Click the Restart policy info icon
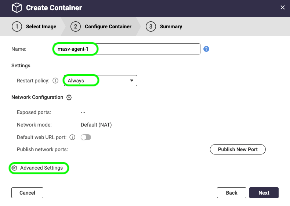Screen dimensions: 290x206 coord(56,81)
